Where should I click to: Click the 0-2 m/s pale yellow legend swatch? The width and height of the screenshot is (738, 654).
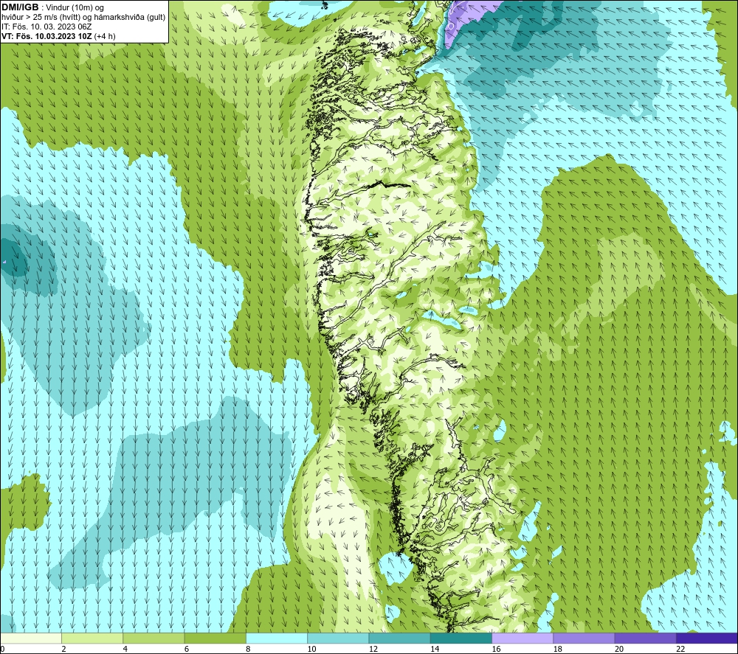30,638
